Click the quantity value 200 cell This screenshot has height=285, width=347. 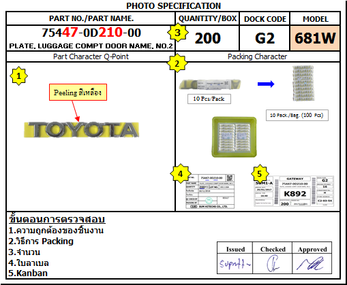[x=207, y=38]
